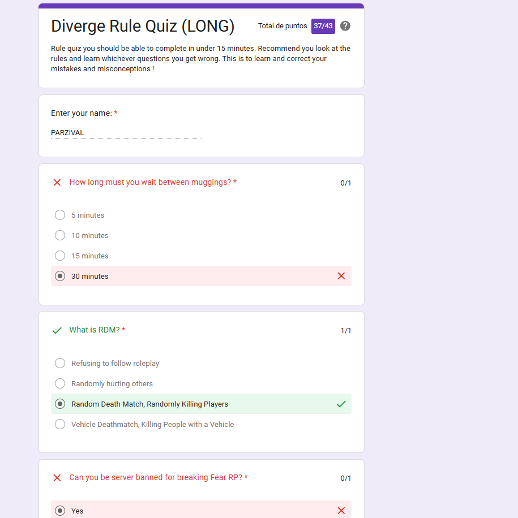Click the name field containing PARZIVAL
This screenshot has height=518, width=518.
126,133
